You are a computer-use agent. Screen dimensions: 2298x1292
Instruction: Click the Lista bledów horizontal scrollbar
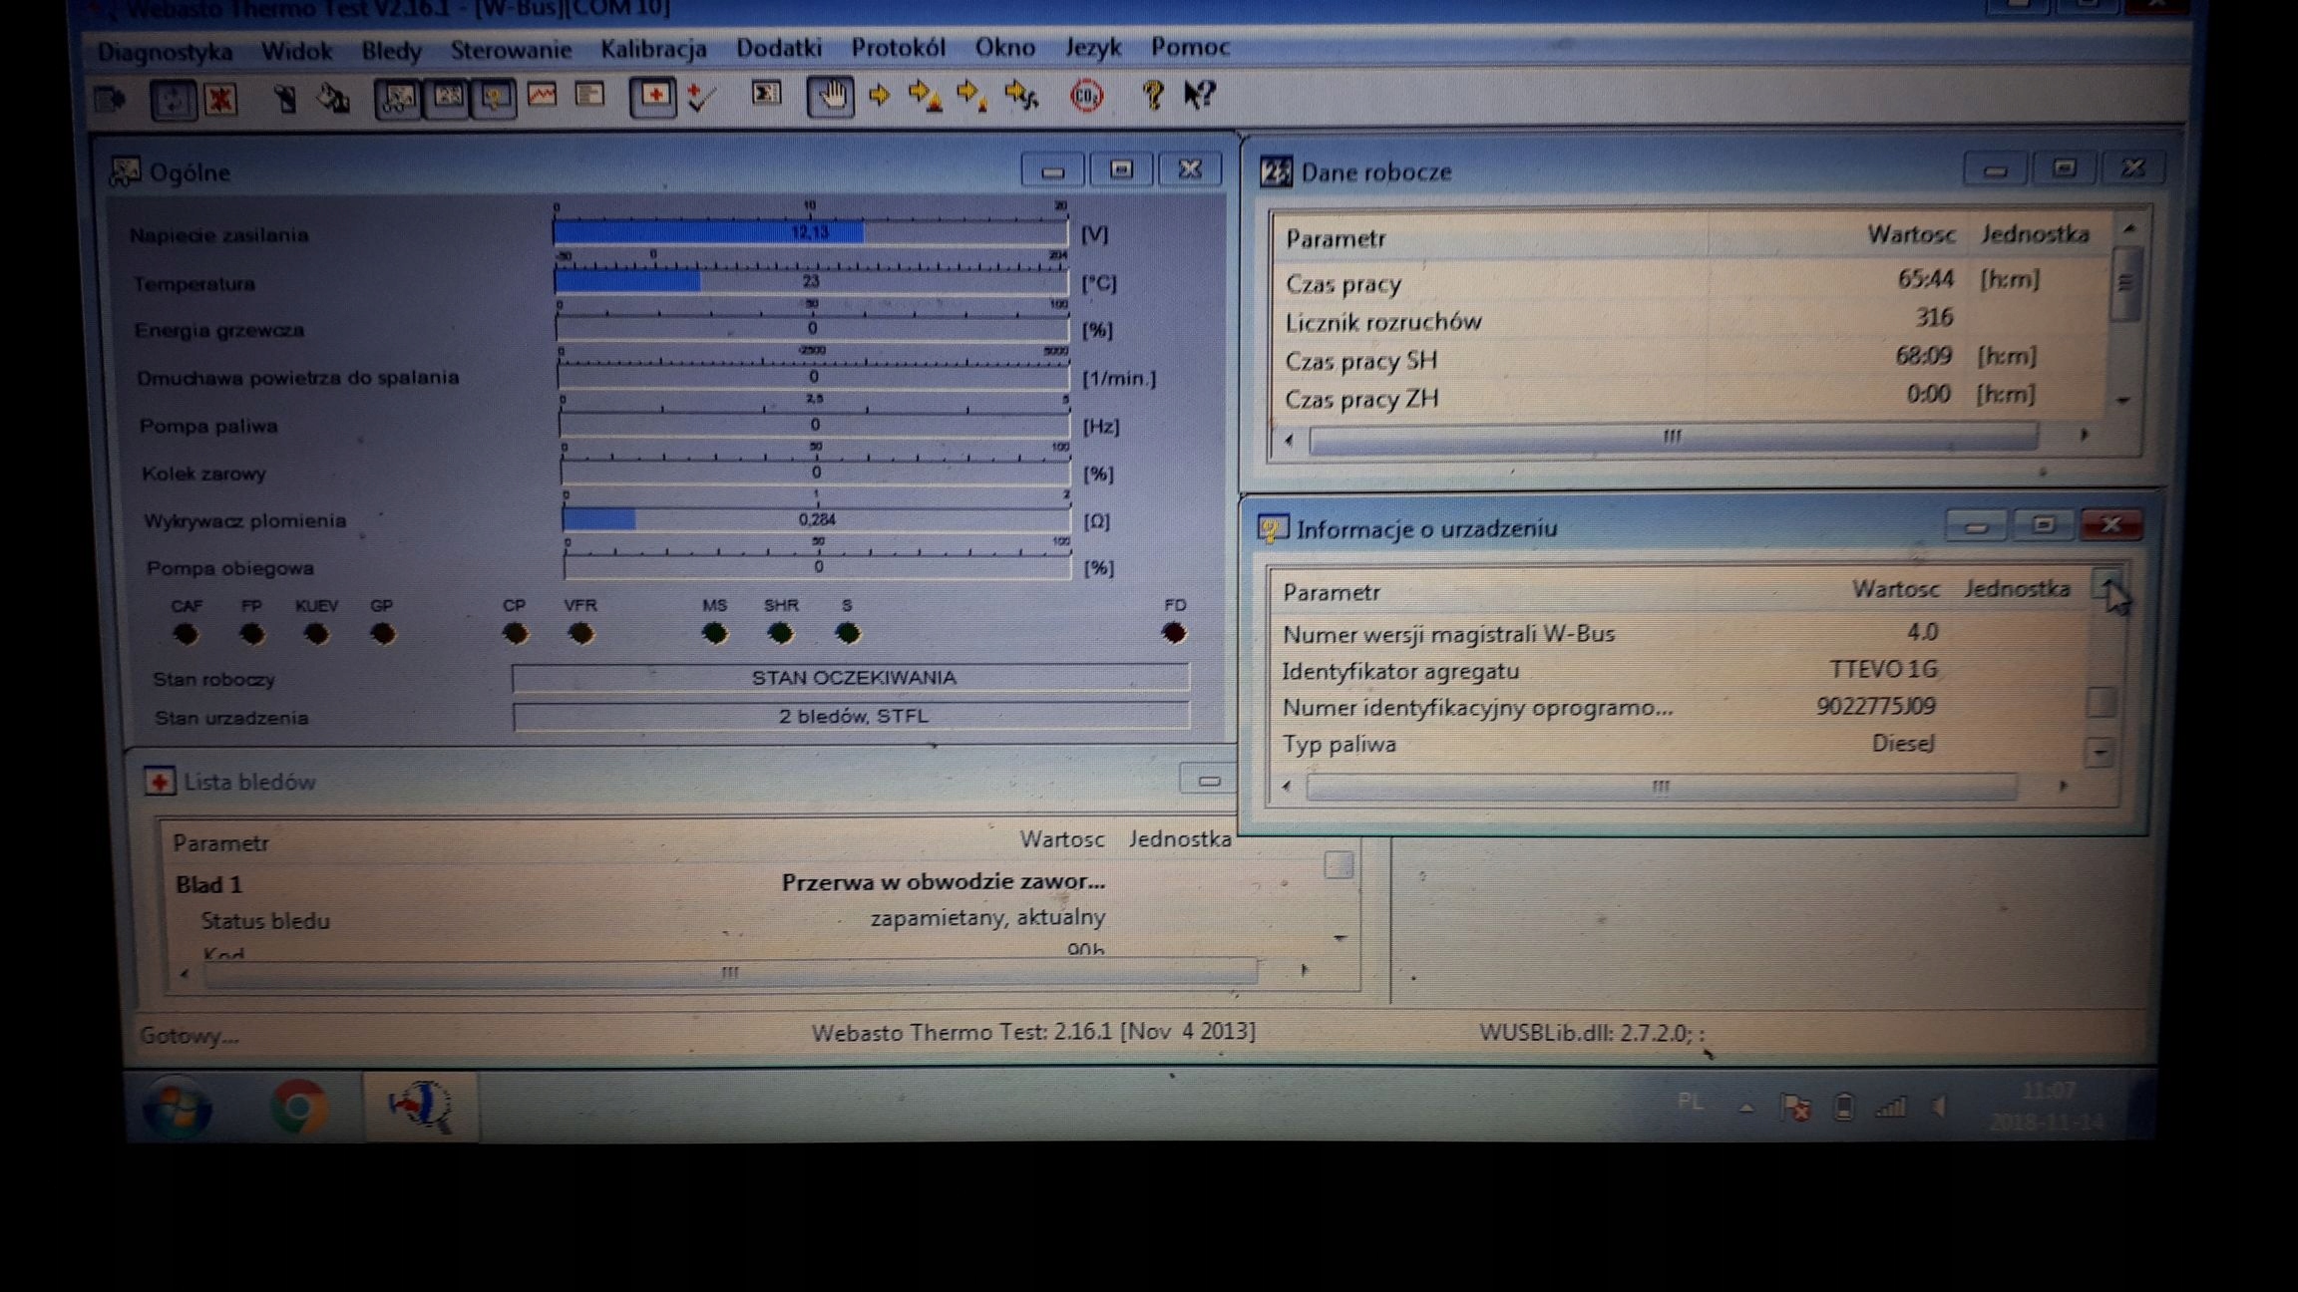click(730, 972)
